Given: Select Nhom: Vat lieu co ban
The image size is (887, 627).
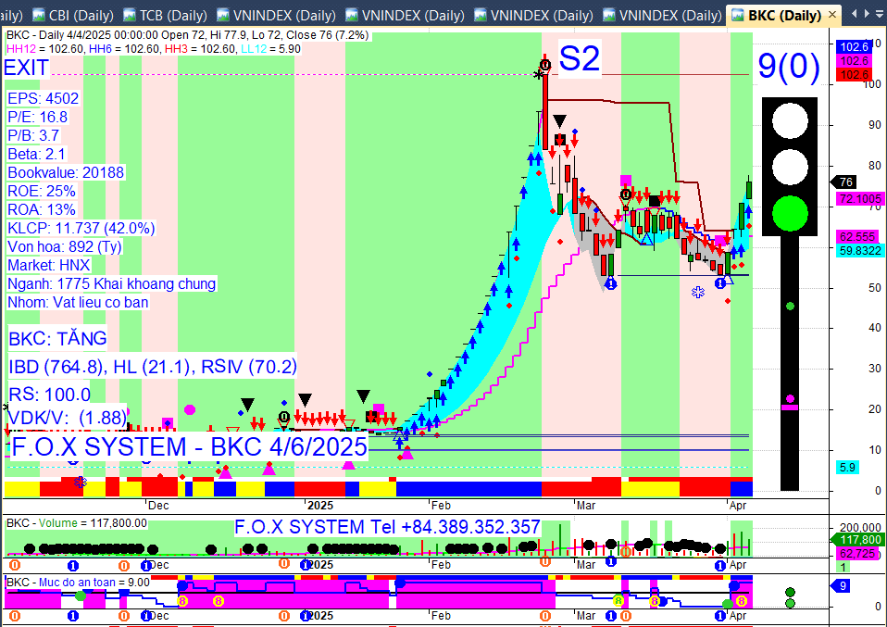Looking at the screenshot, I should [x=78, y=303].
